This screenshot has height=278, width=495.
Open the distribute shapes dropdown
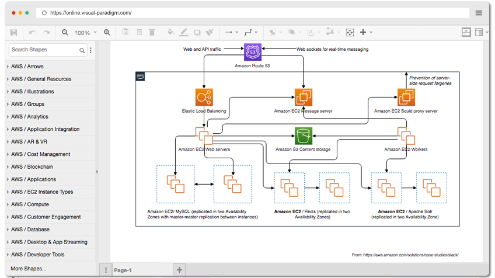333,32
